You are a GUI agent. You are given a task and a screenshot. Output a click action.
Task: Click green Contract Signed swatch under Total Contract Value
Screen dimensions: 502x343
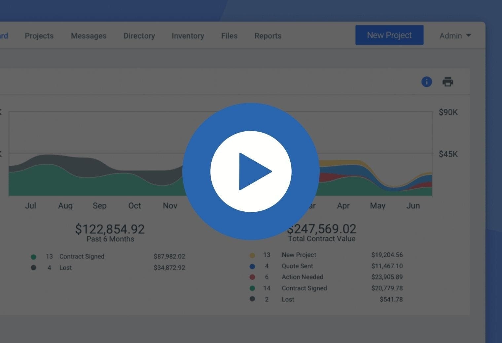252,288
